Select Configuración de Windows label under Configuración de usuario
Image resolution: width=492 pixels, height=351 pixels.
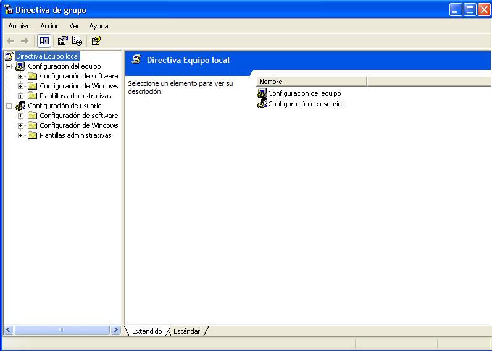(x=79, y=125)
